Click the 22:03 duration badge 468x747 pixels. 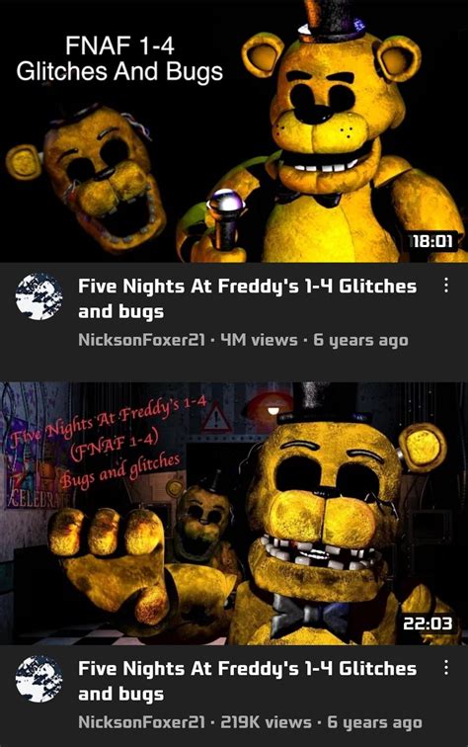pos(428,623)
